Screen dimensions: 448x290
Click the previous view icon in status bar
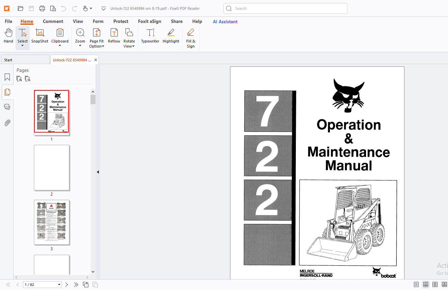[x=86, y=285]
